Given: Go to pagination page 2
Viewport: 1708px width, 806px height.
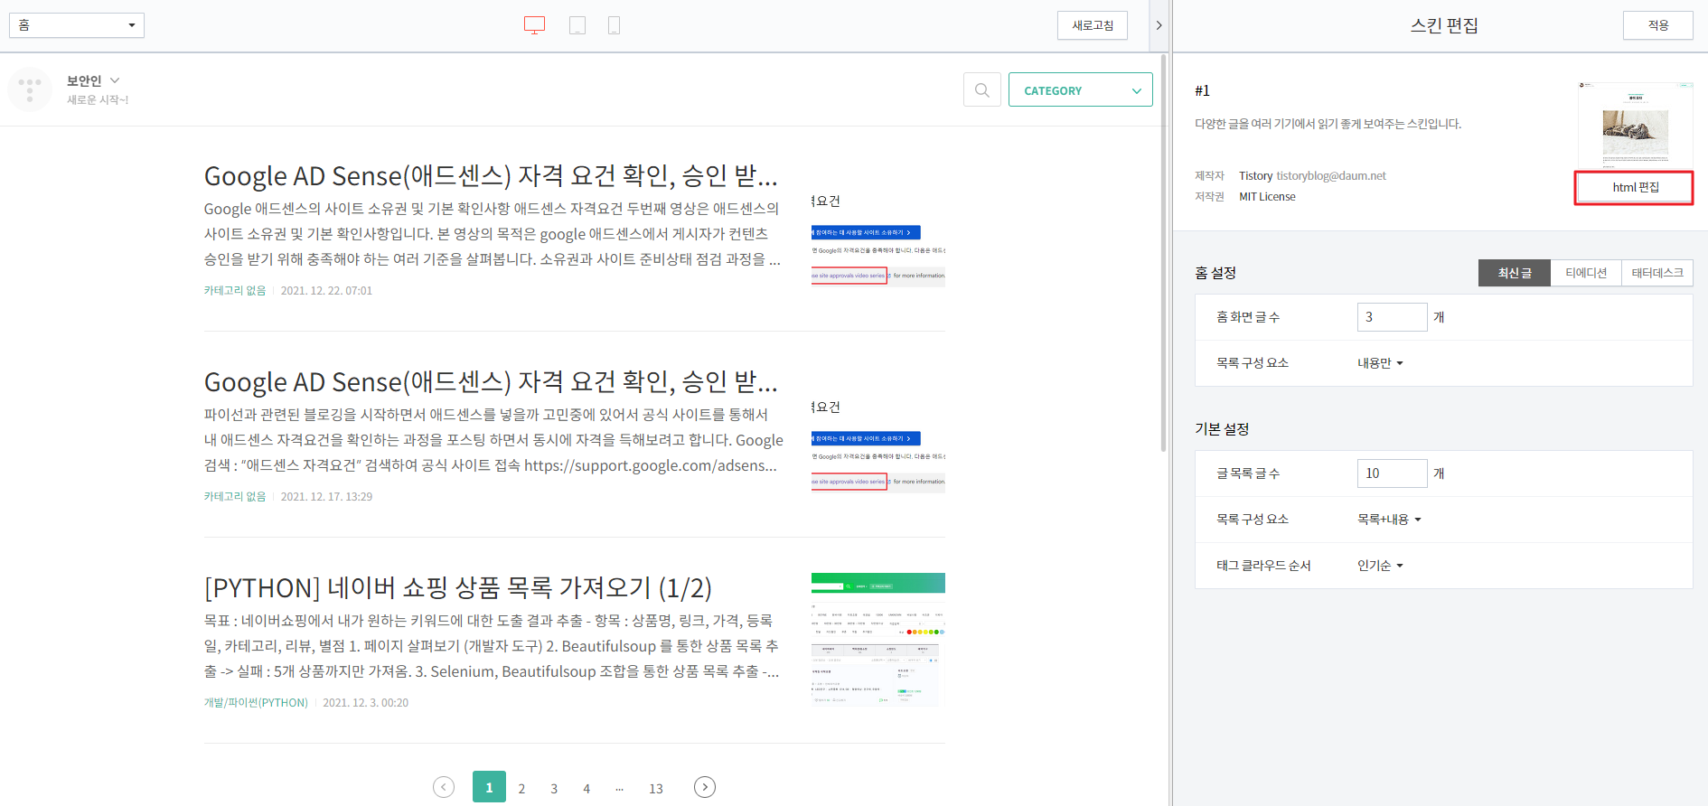Looking at the screenshot, I should [521, 788].
